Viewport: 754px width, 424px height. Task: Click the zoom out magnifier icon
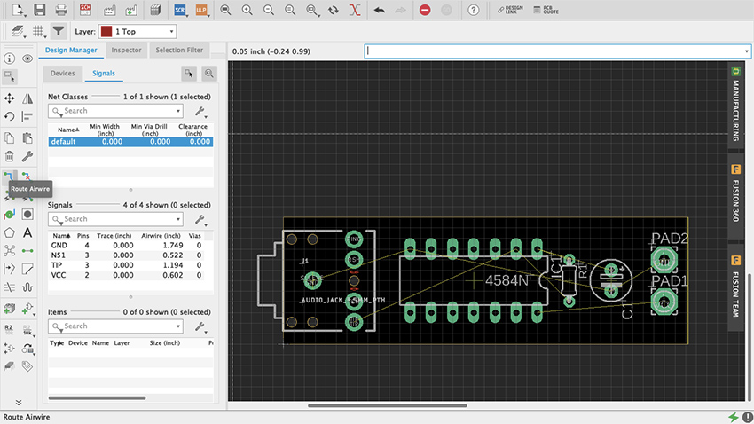[x=268, y=10]
